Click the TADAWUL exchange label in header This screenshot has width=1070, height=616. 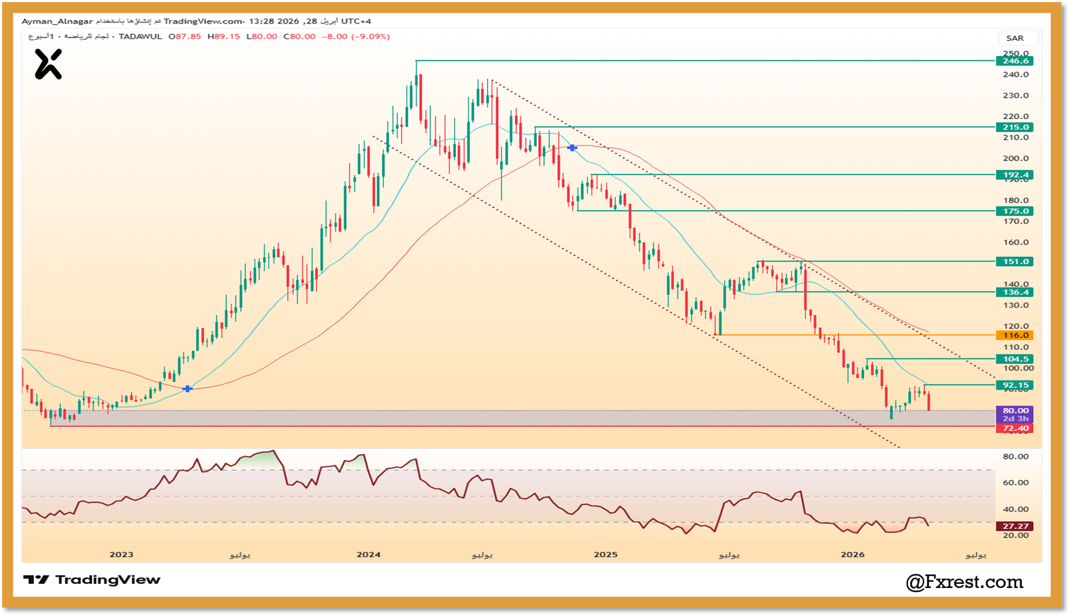140,37
